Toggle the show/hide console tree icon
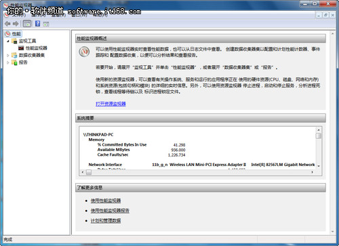The height and width of the screenshot is (246, 339). pyautogui.click(x=27, y=24)
